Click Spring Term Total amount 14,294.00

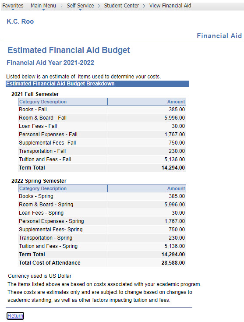[173, 255]
